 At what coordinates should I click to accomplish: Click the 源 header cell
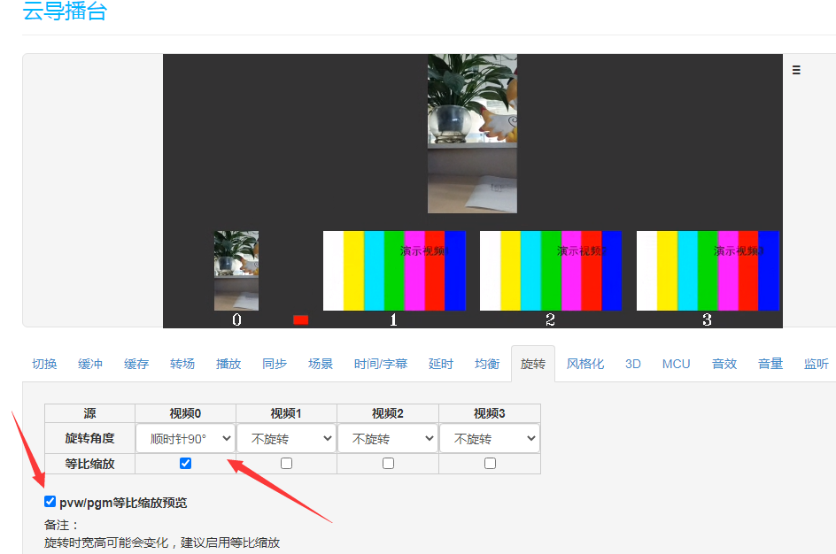point(89,413)
